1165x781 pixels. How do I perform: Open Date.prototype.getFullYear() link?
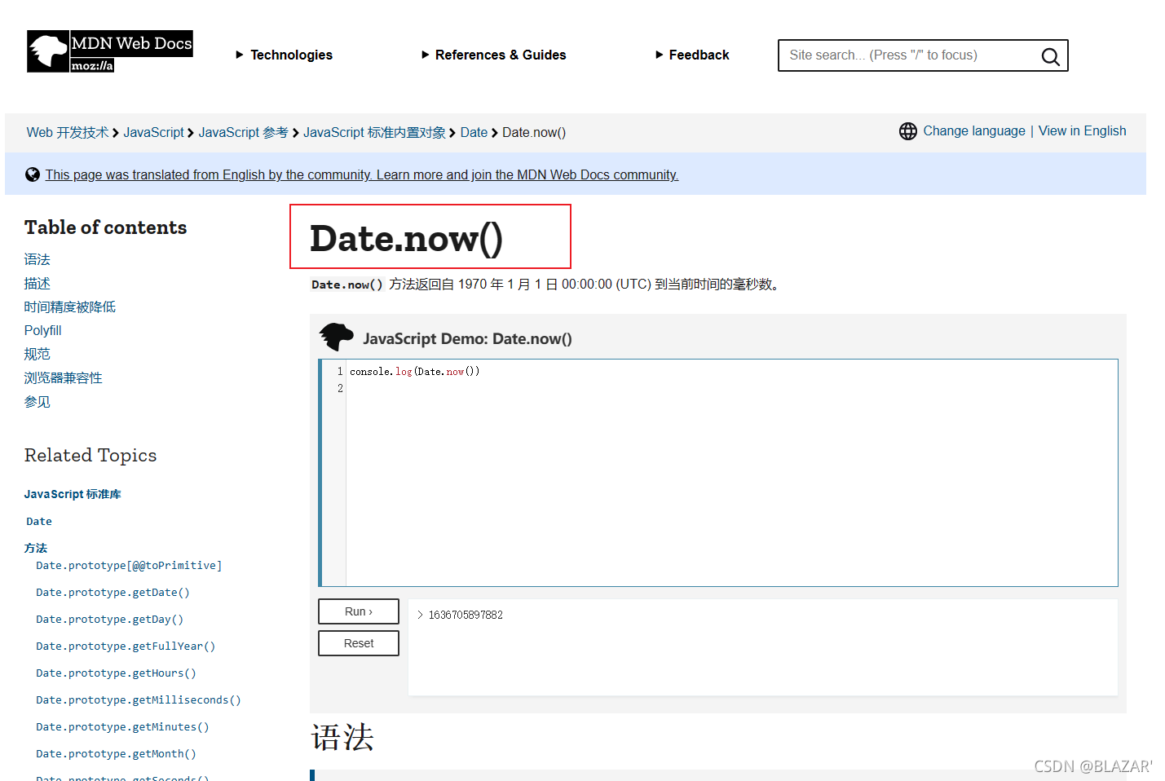126,646
